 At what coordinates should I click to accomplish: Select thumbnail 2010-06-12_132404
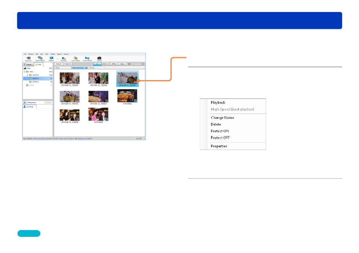tap(99, 79)
